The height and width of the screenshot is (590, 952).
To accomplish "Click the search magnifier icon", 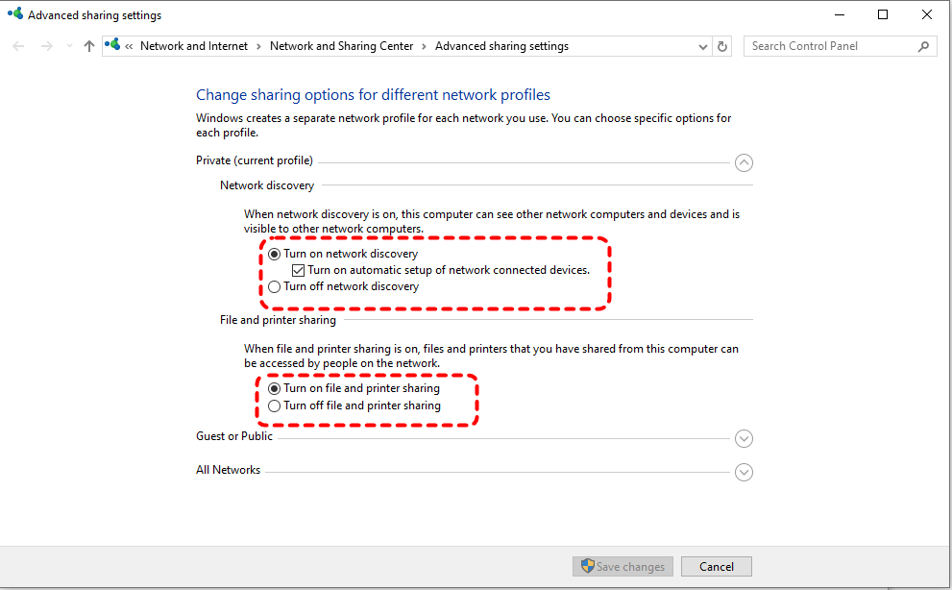I will [x=924, y=46].
